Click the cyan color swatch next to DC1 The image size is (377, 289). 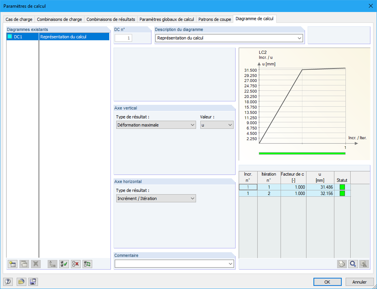click(x=10, y=37)
